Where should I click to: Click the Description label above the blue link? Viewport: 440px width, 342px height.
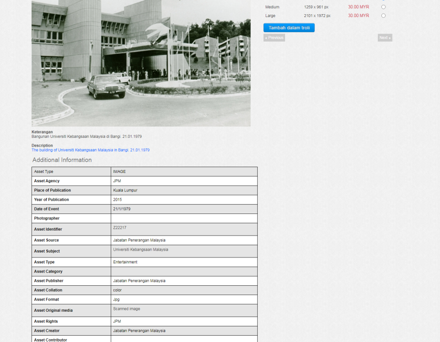tap(42, 146)
